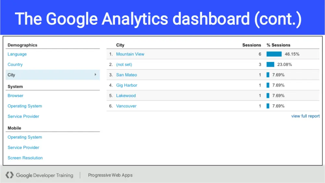Click the Vancouver city link
Image resolution: width=325 pixels, height=183 pixels.
(126, 106)
